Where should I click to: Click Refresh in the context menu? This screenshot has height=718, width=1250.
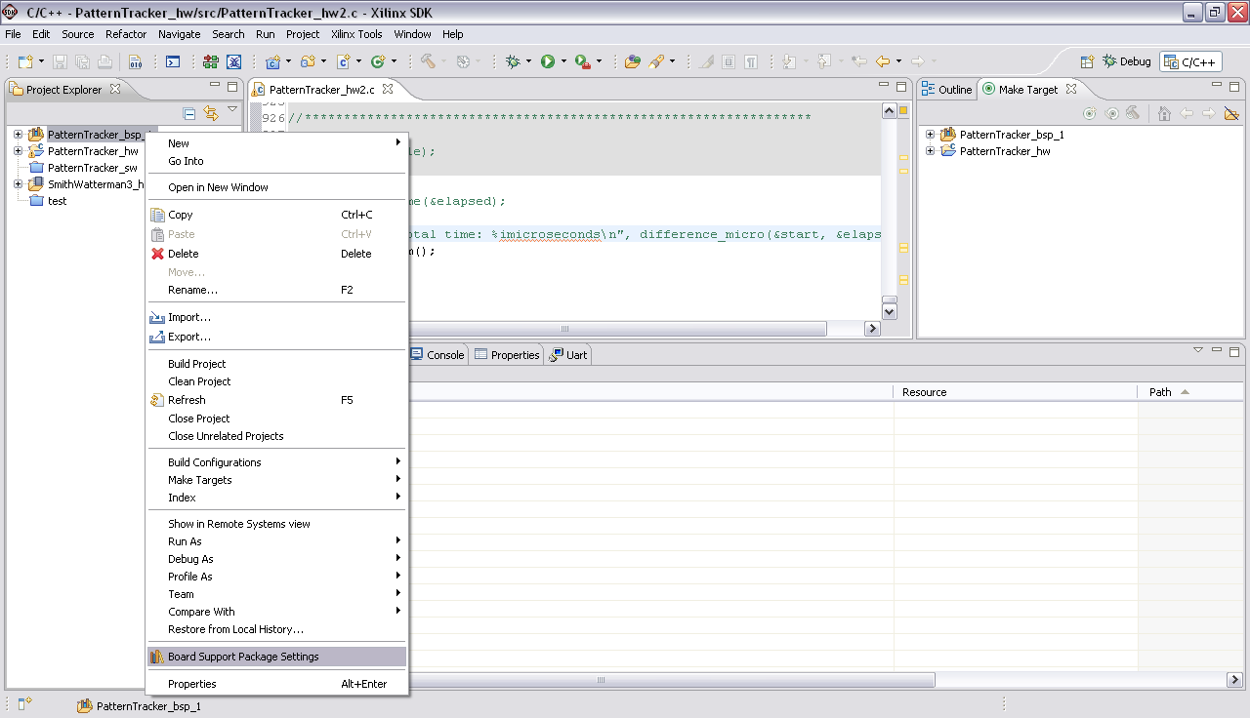pos(276,400)
